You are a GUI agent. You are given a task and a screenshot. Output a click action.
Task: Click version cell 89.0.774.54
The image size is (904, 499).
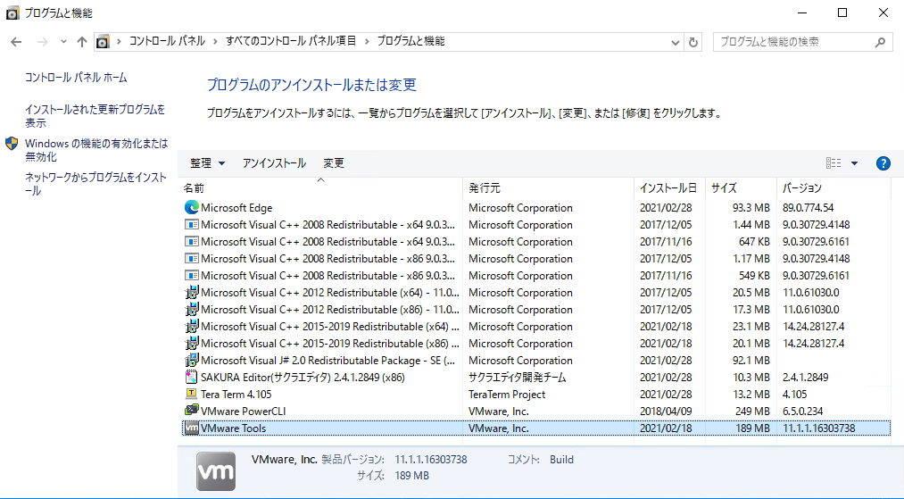(x=808, y=208)
